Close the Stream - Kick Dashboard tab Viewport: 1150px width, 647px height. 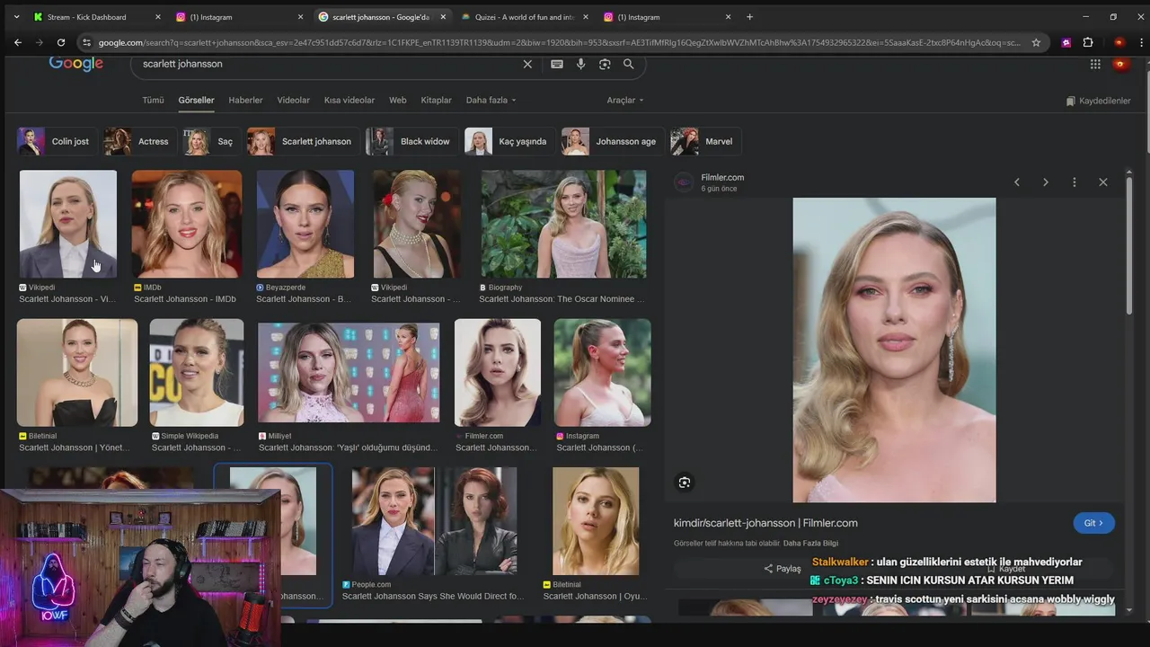click(158, 17)
